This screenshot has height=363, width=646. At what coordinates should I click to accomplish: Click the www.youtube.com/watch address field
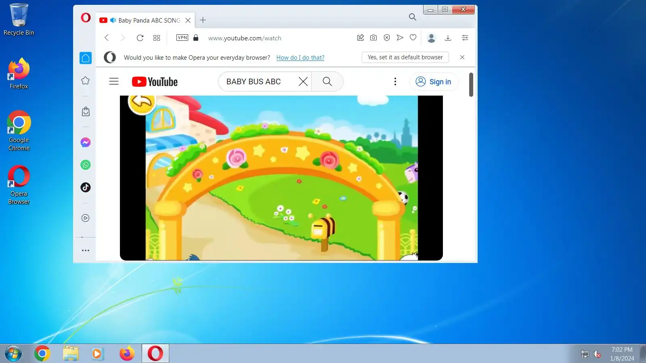pos(245,38)
